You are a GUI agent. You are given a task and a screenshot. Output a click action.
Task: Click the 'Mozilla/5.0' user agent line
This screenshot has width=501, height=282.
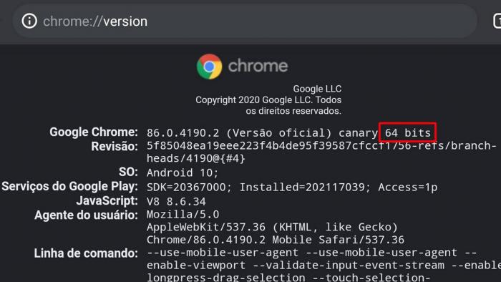pos(183,214)
